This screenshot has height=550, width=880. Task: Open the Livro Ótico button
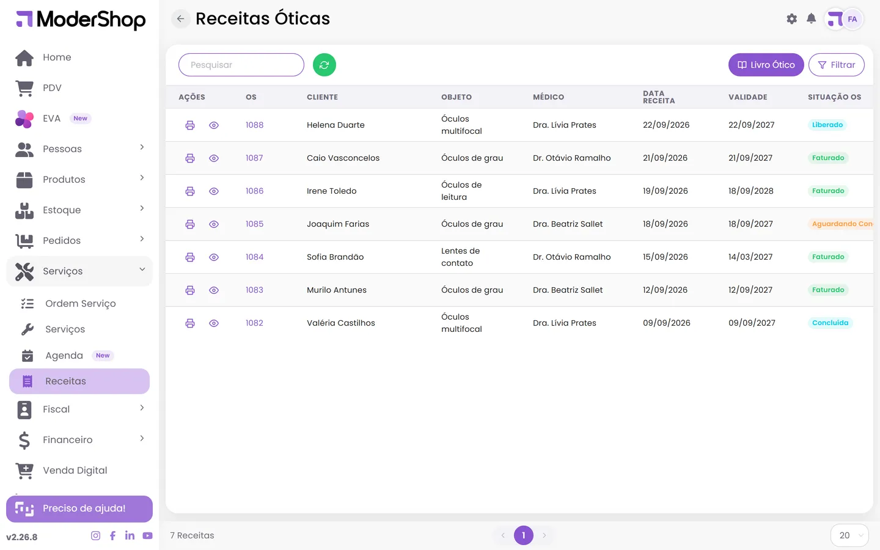(x=766, y=65)
